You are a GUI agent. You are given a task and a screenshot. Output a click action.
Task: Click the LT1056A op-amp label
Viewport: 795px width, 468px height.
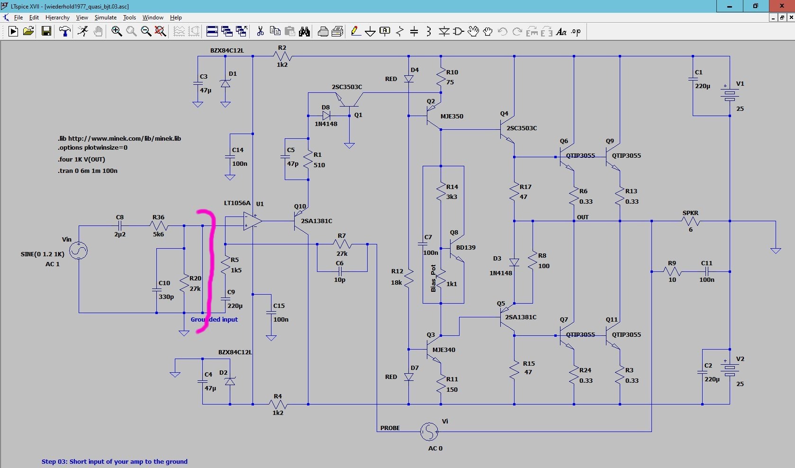point(237,203)
